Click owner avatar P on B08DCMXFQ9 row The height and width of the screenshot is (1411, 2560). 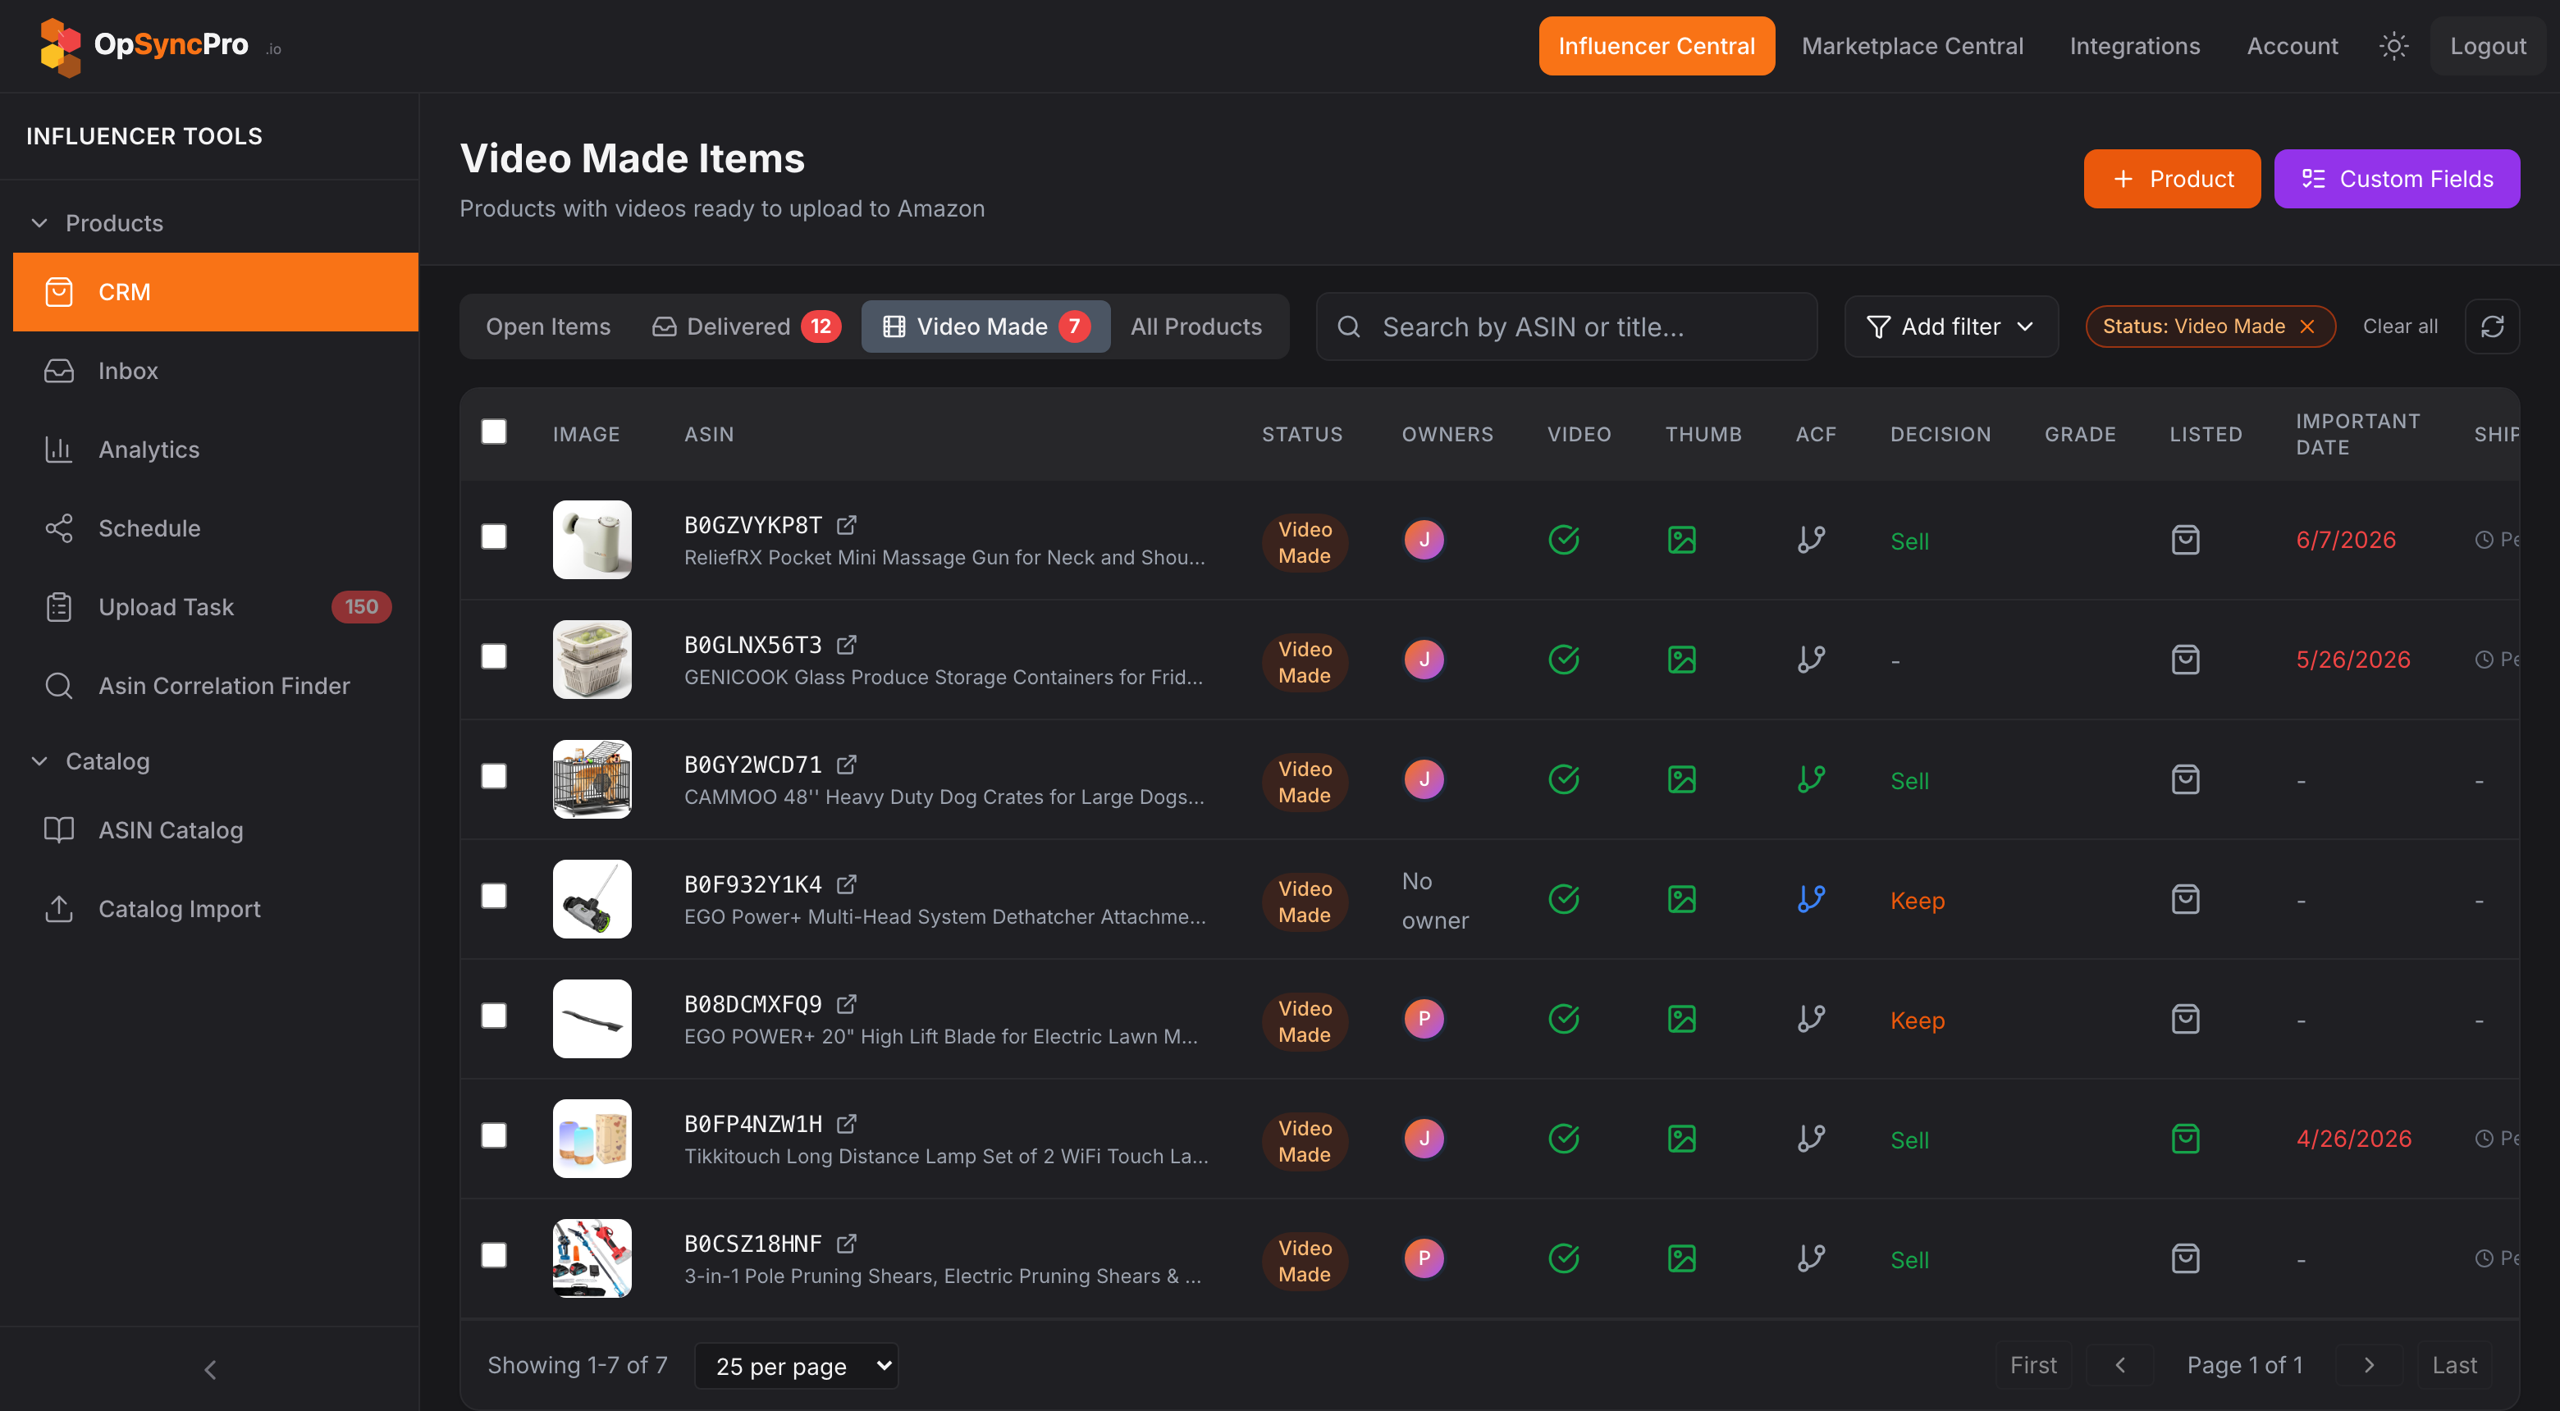[x=1424, y=1019]
